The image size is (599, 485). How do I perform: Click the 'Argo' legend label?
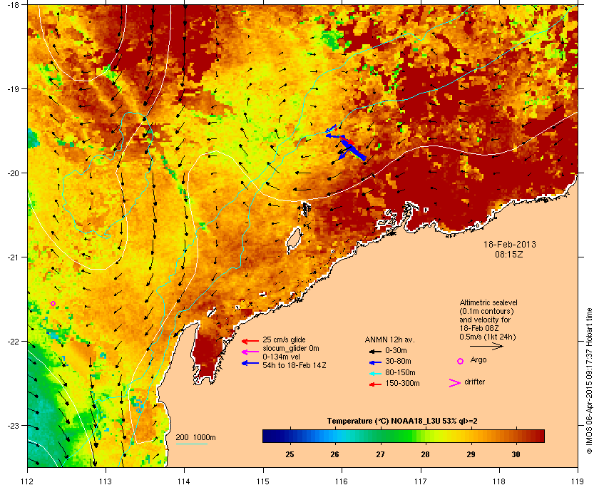pos(478,360)
